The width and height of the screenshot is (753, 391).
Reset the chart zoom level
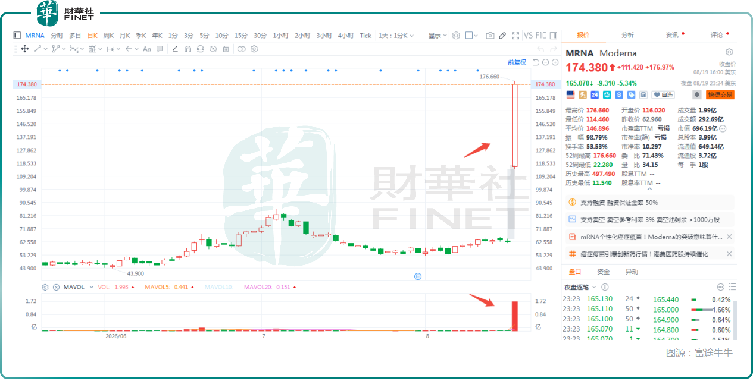536,62
